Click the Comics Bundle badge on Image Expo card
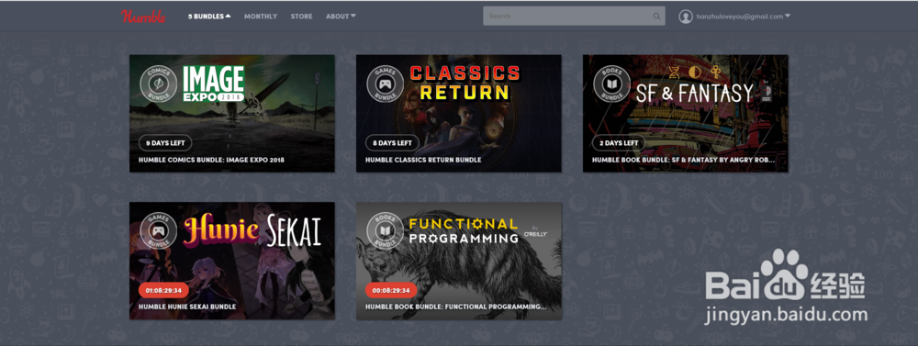 click(158, 84)
